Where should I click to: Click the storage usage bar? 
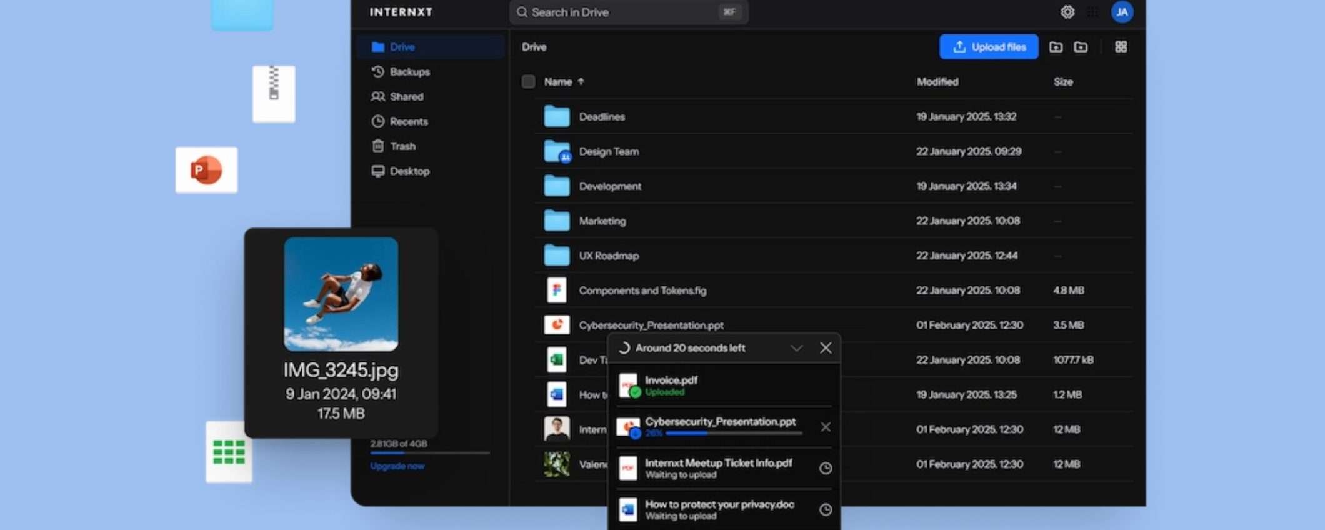click(429, 452)
